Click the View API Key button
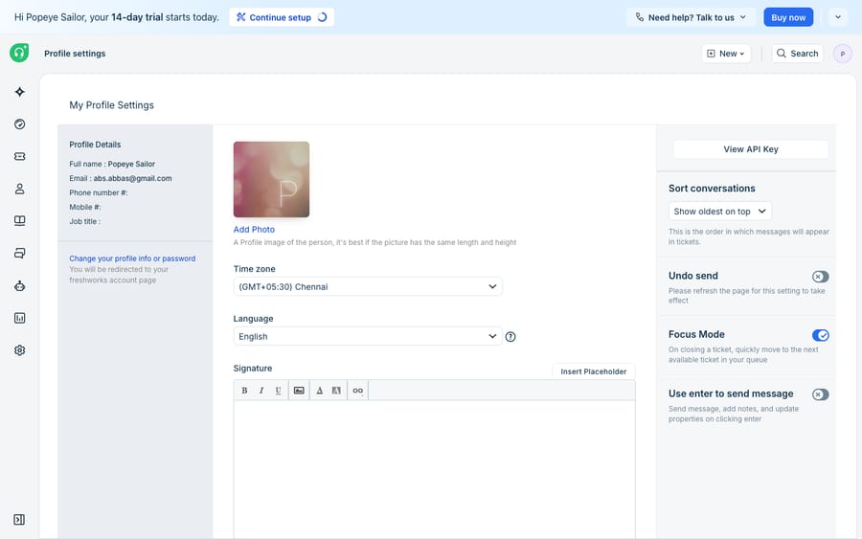 point(750,149)
